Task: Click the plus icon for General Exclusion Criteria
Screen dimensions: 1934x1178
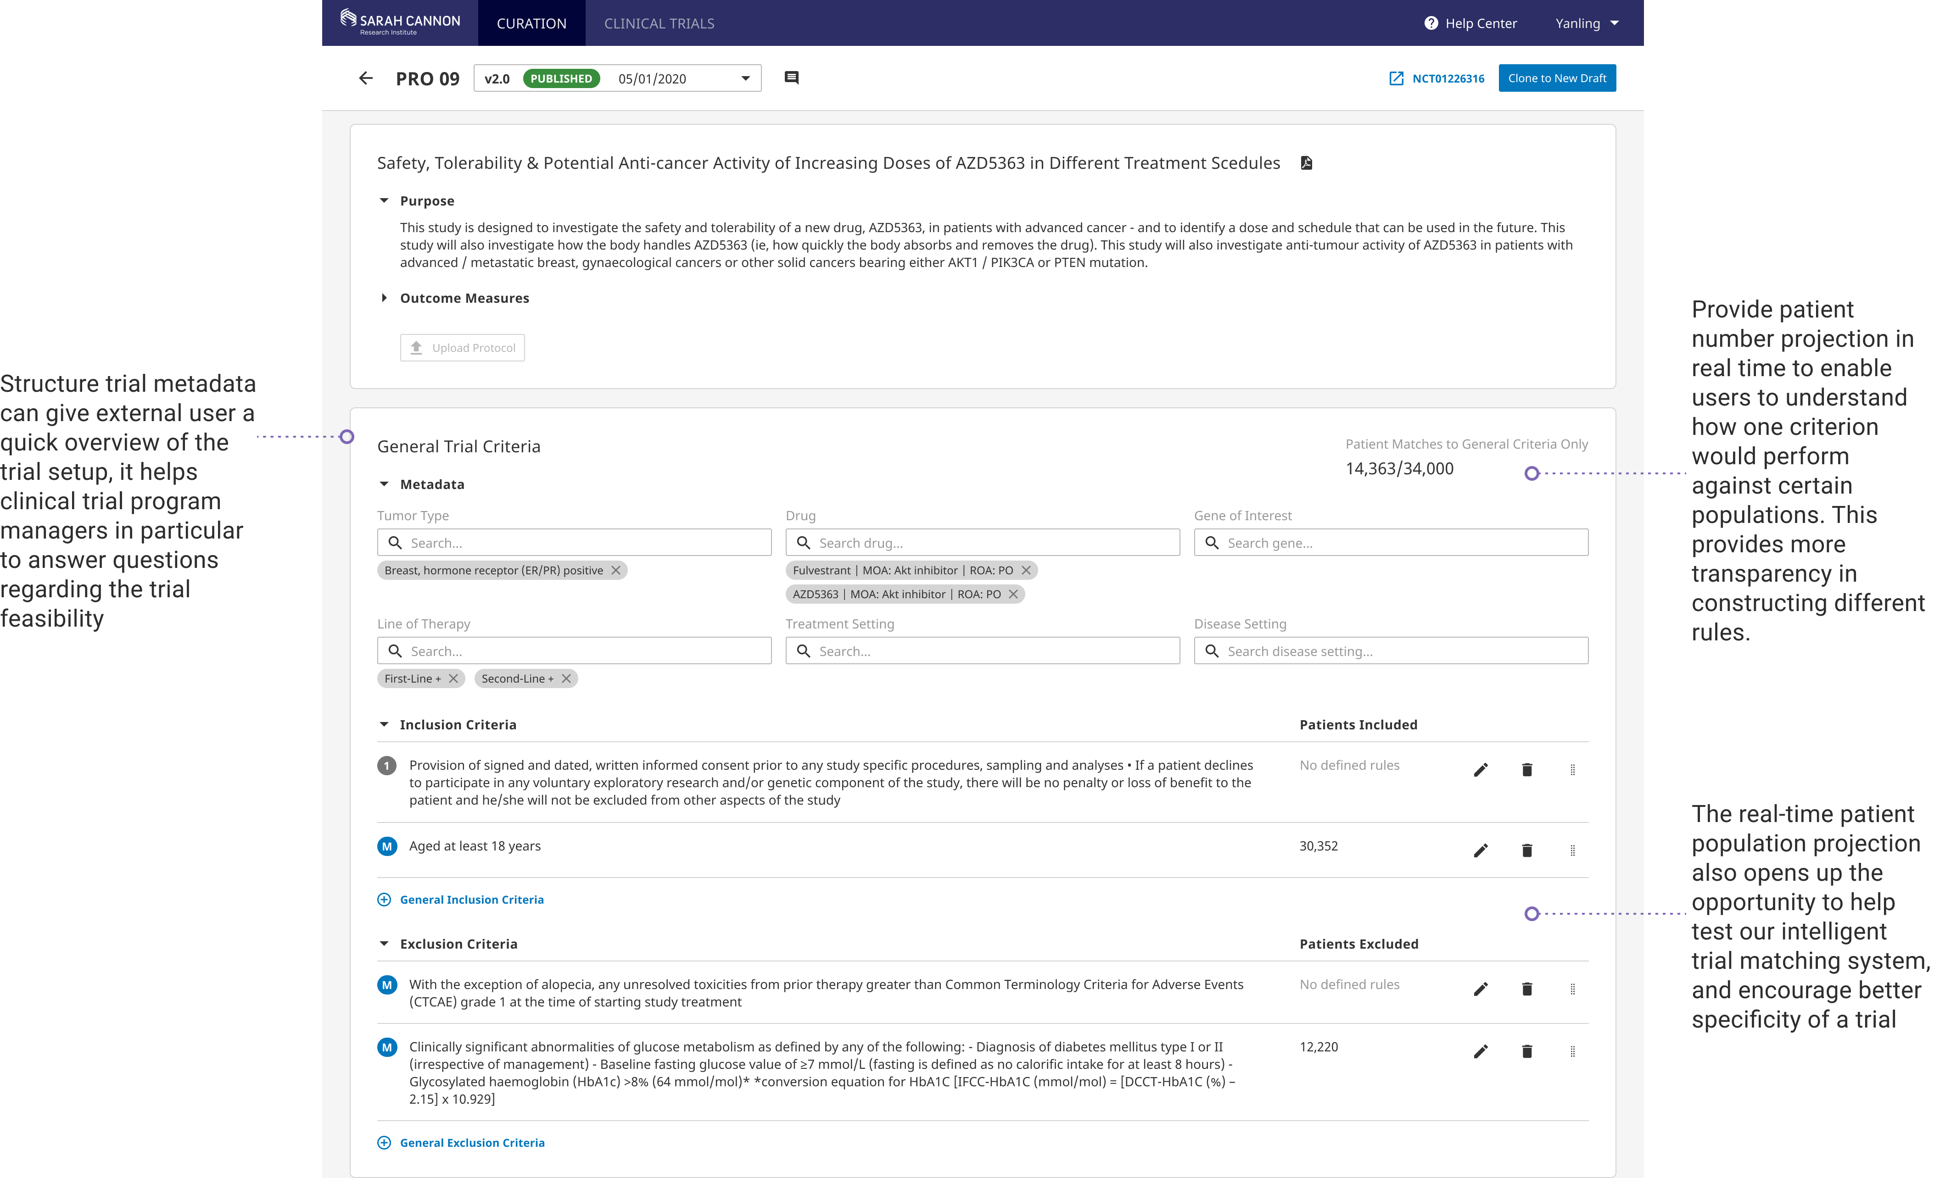Action: coord(384,1143)
